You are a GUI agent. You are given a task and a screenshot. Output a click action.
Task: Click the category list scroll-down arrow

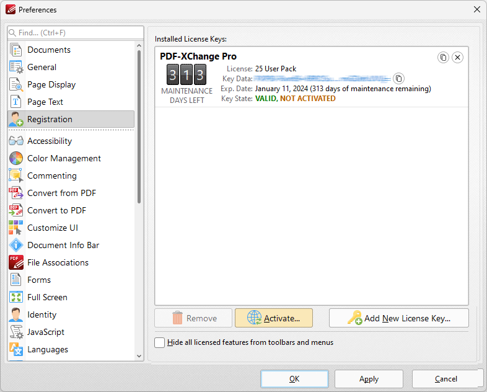coord(139,356)
